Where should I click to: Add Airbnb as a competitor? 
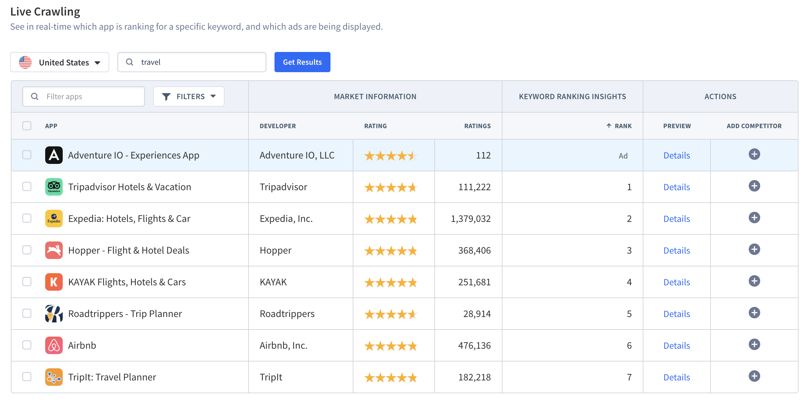click(x=754, y=345)
